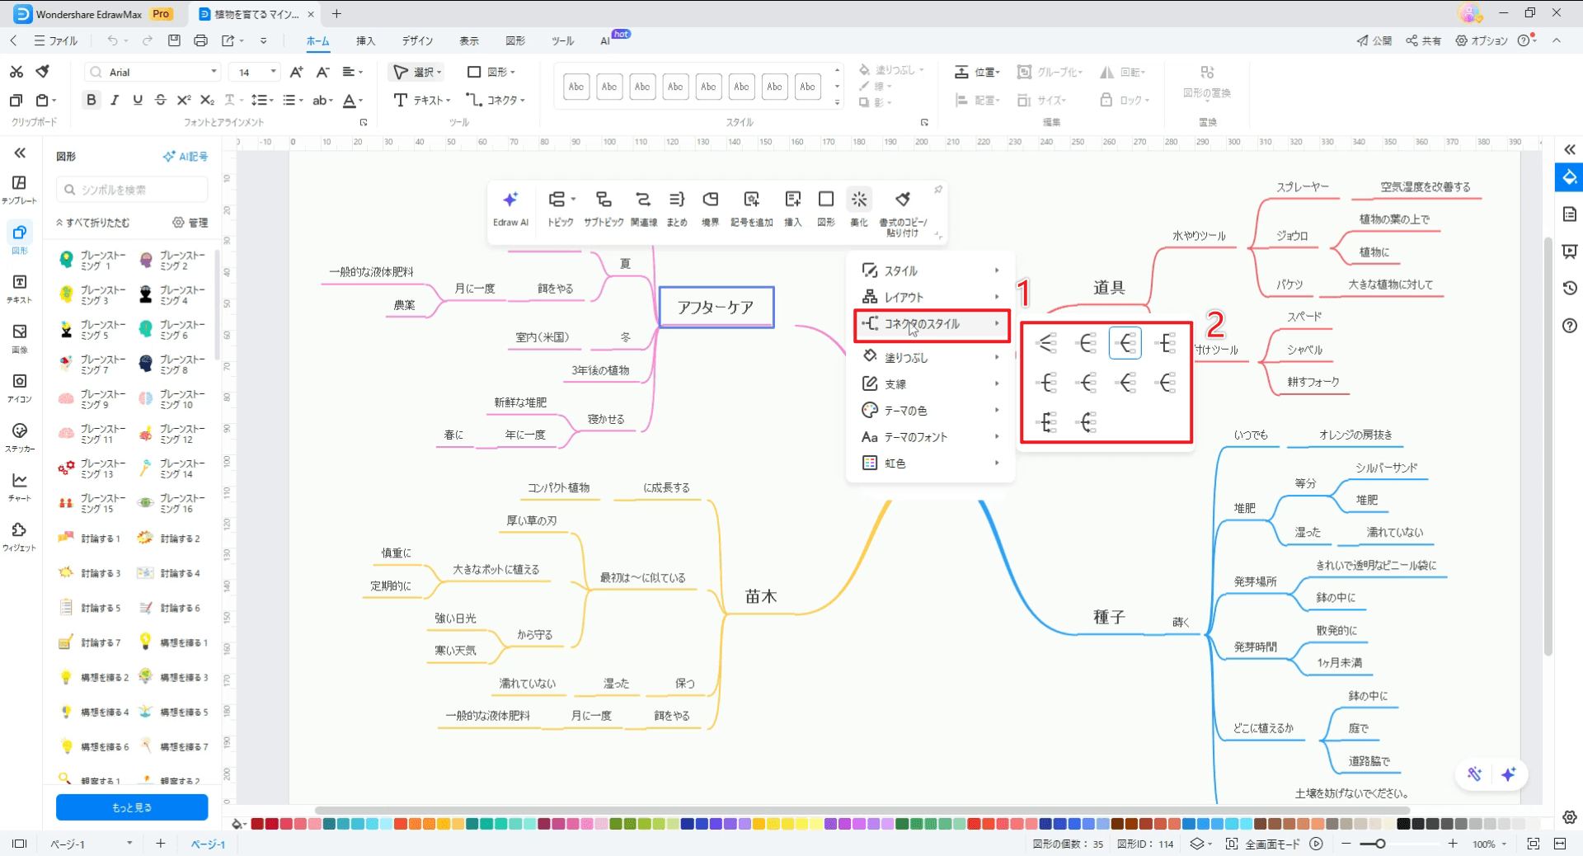
Task: Click the 管理 manage button
Action: pos(190,223)
